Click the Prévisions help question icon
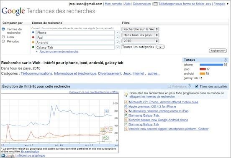 click(x=190, y=86)
